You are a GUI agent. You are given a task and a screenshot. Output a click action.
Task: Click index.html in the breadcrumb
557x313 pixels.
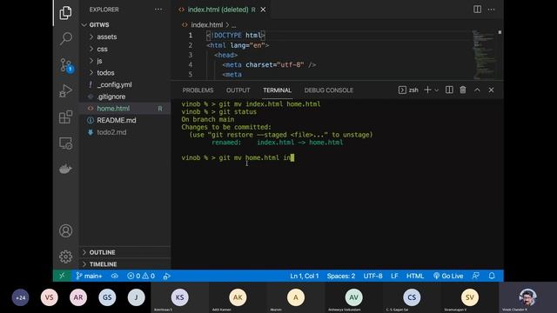tap(207, 25)
